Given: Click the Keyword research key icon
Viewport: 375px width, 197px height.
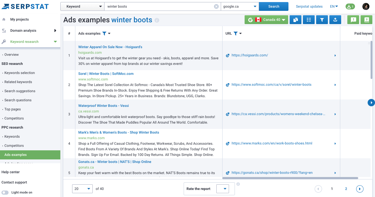Looking at the screenshot, I should (4, 42).
